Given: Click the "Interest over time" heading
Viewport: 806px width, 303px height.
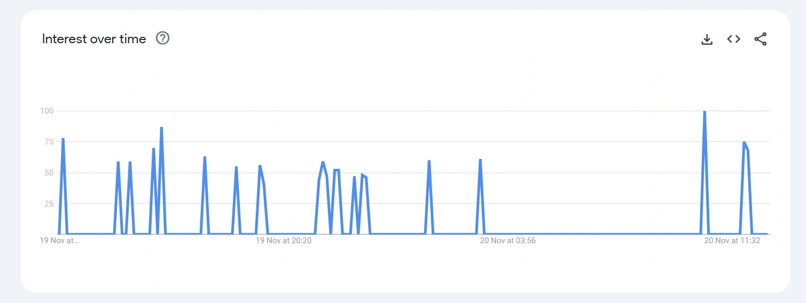Looking at the screenshot, I should tap(94, 39).
